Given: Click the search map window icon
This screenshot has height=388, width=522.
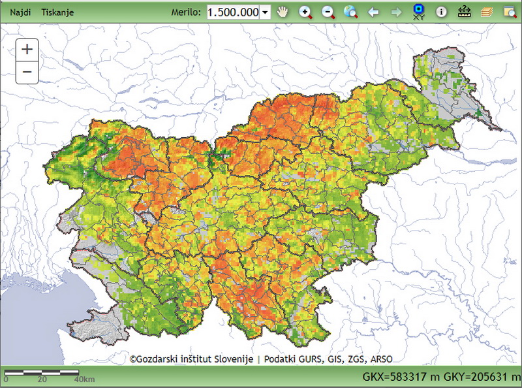Looking at the screenshot, I should point(510,12).
